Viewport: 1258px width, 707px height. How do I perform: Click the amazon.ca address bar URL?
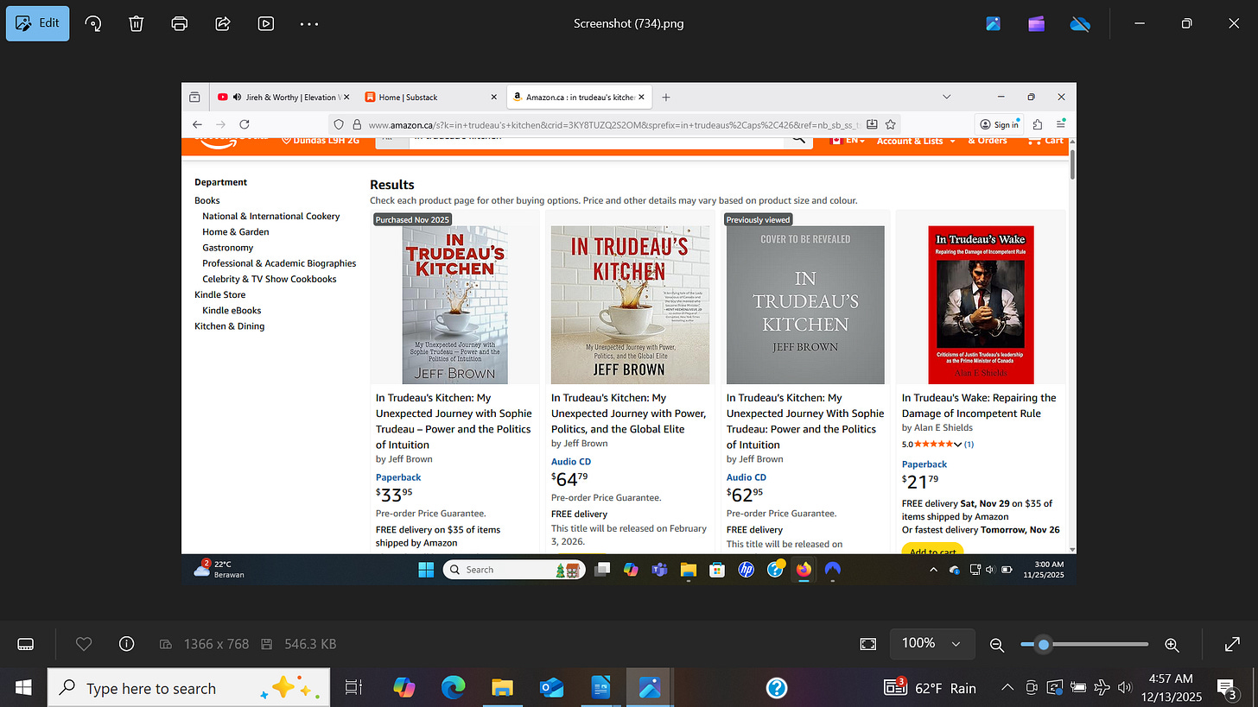tap(613, 124)
